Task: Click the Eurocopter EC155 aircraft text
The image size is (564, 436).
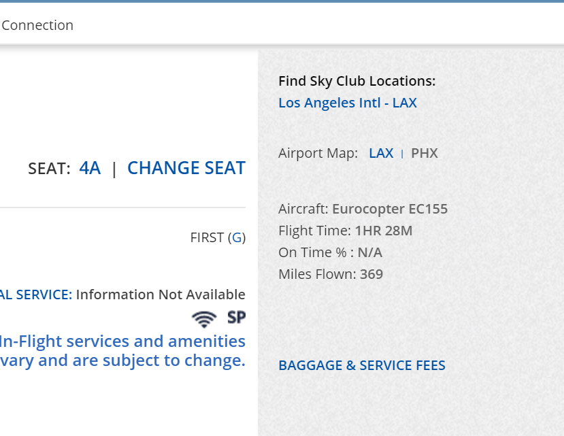Action: coord(389,209)
